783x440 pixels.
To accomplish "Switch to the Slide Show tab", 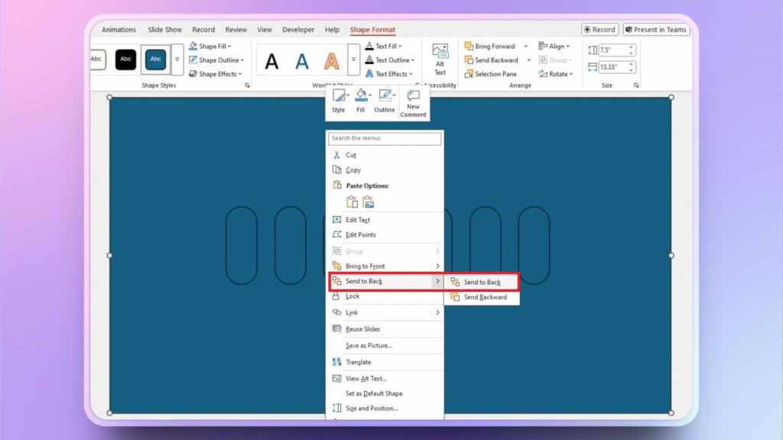I will click(x=164, y=30).
